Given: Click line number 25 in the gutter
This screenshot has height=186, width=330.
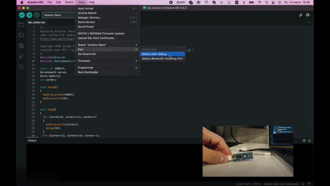Looking at the screenshot, I should click(x=33, y=117).
